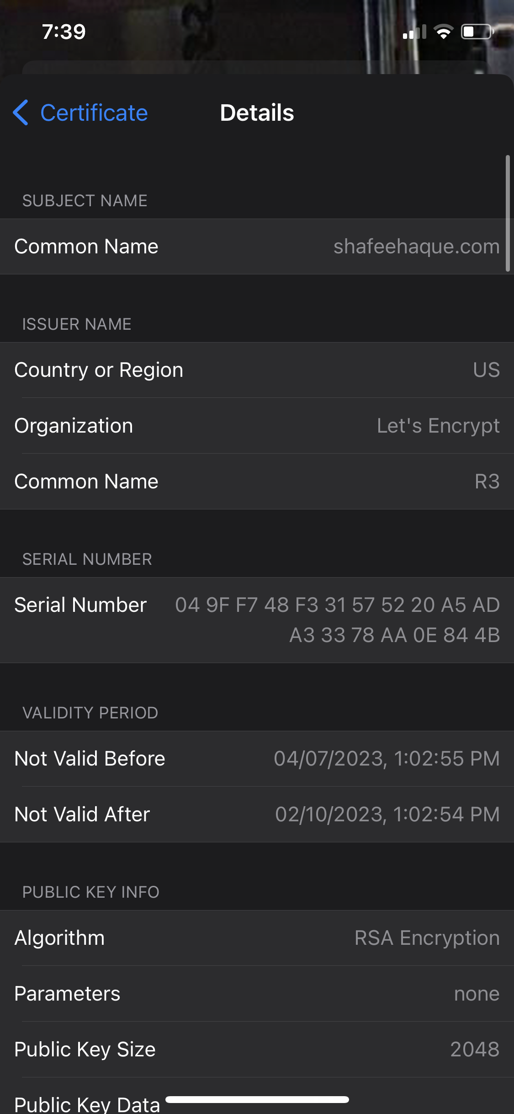Tap the 7:39 clock in status bar
This screenshot has width=514, height=1114.
[x=64, y=32]
